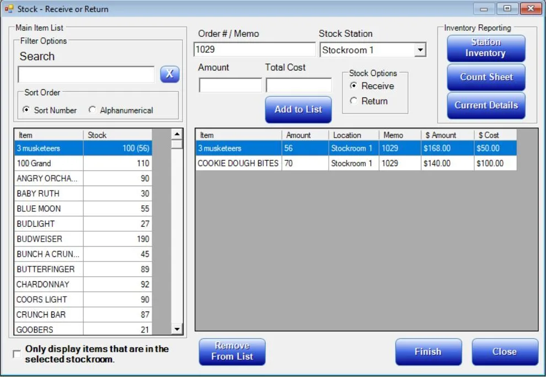Click the Finish button
This screenshot has width=546, height=377.
(x=429, y=352)
